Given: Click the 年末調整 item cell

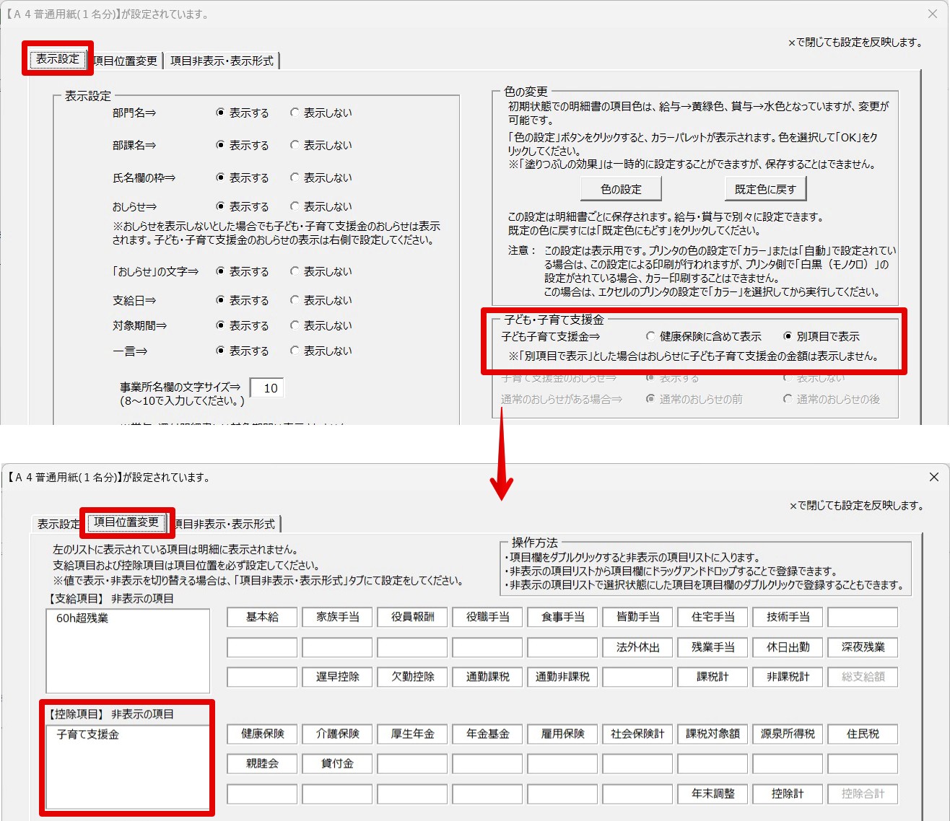Looking at the screenshot, I should (x=712, y=794).
